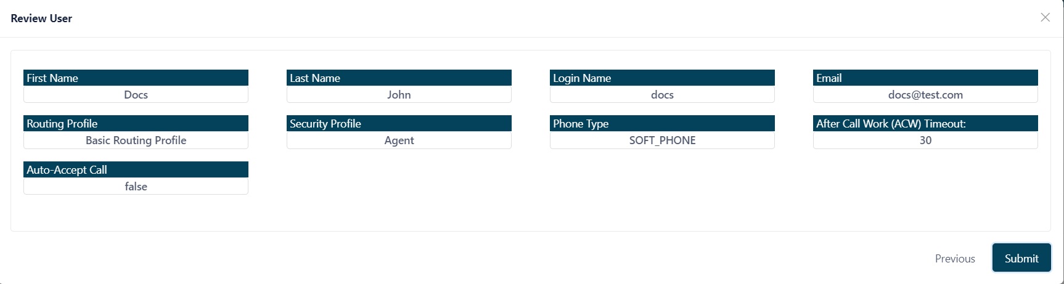The image size is (1064, 284).
Task: Select the SOFT_PHONE phone type value
Action: [x=662, y=140]
